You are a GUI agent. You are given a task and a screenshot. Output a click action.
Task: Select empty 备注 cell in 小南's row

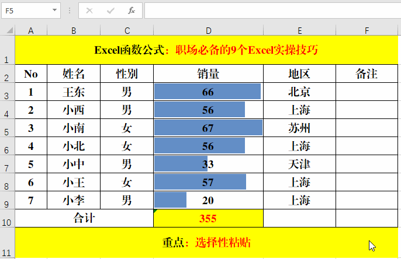coord(367,128)
